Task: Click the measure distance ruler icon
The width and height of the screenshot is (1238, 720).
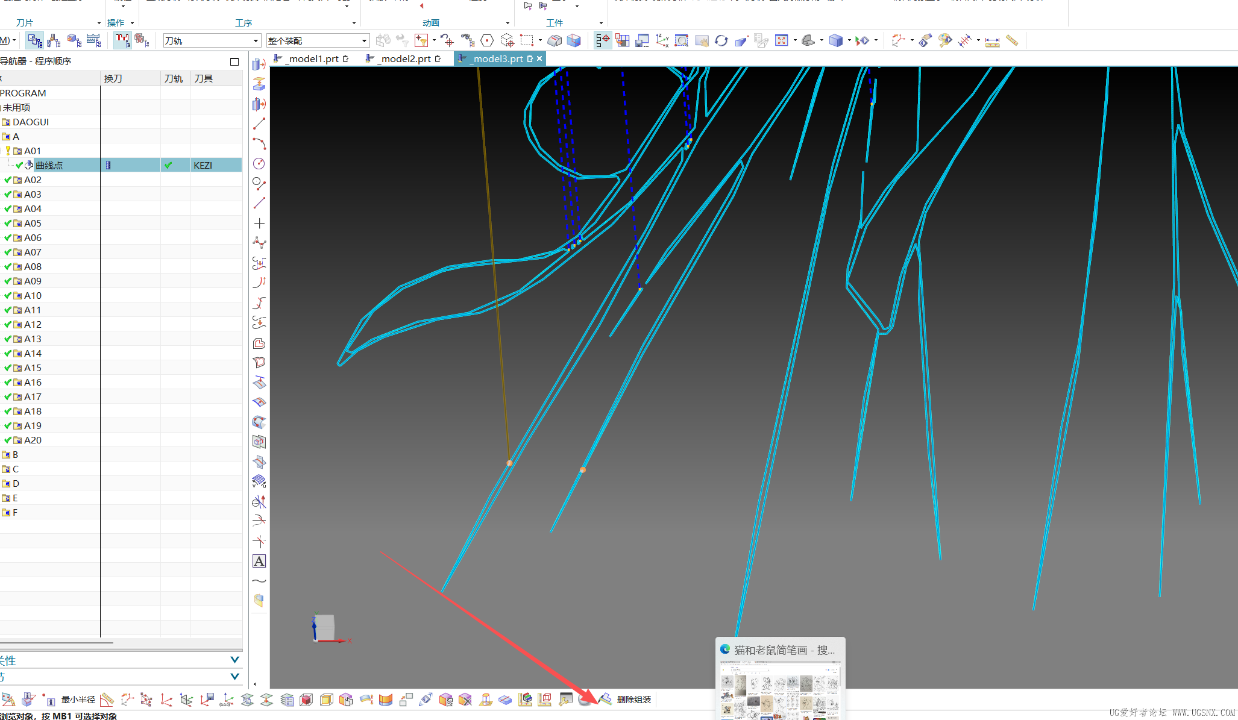Action: (x=992, y=41)
